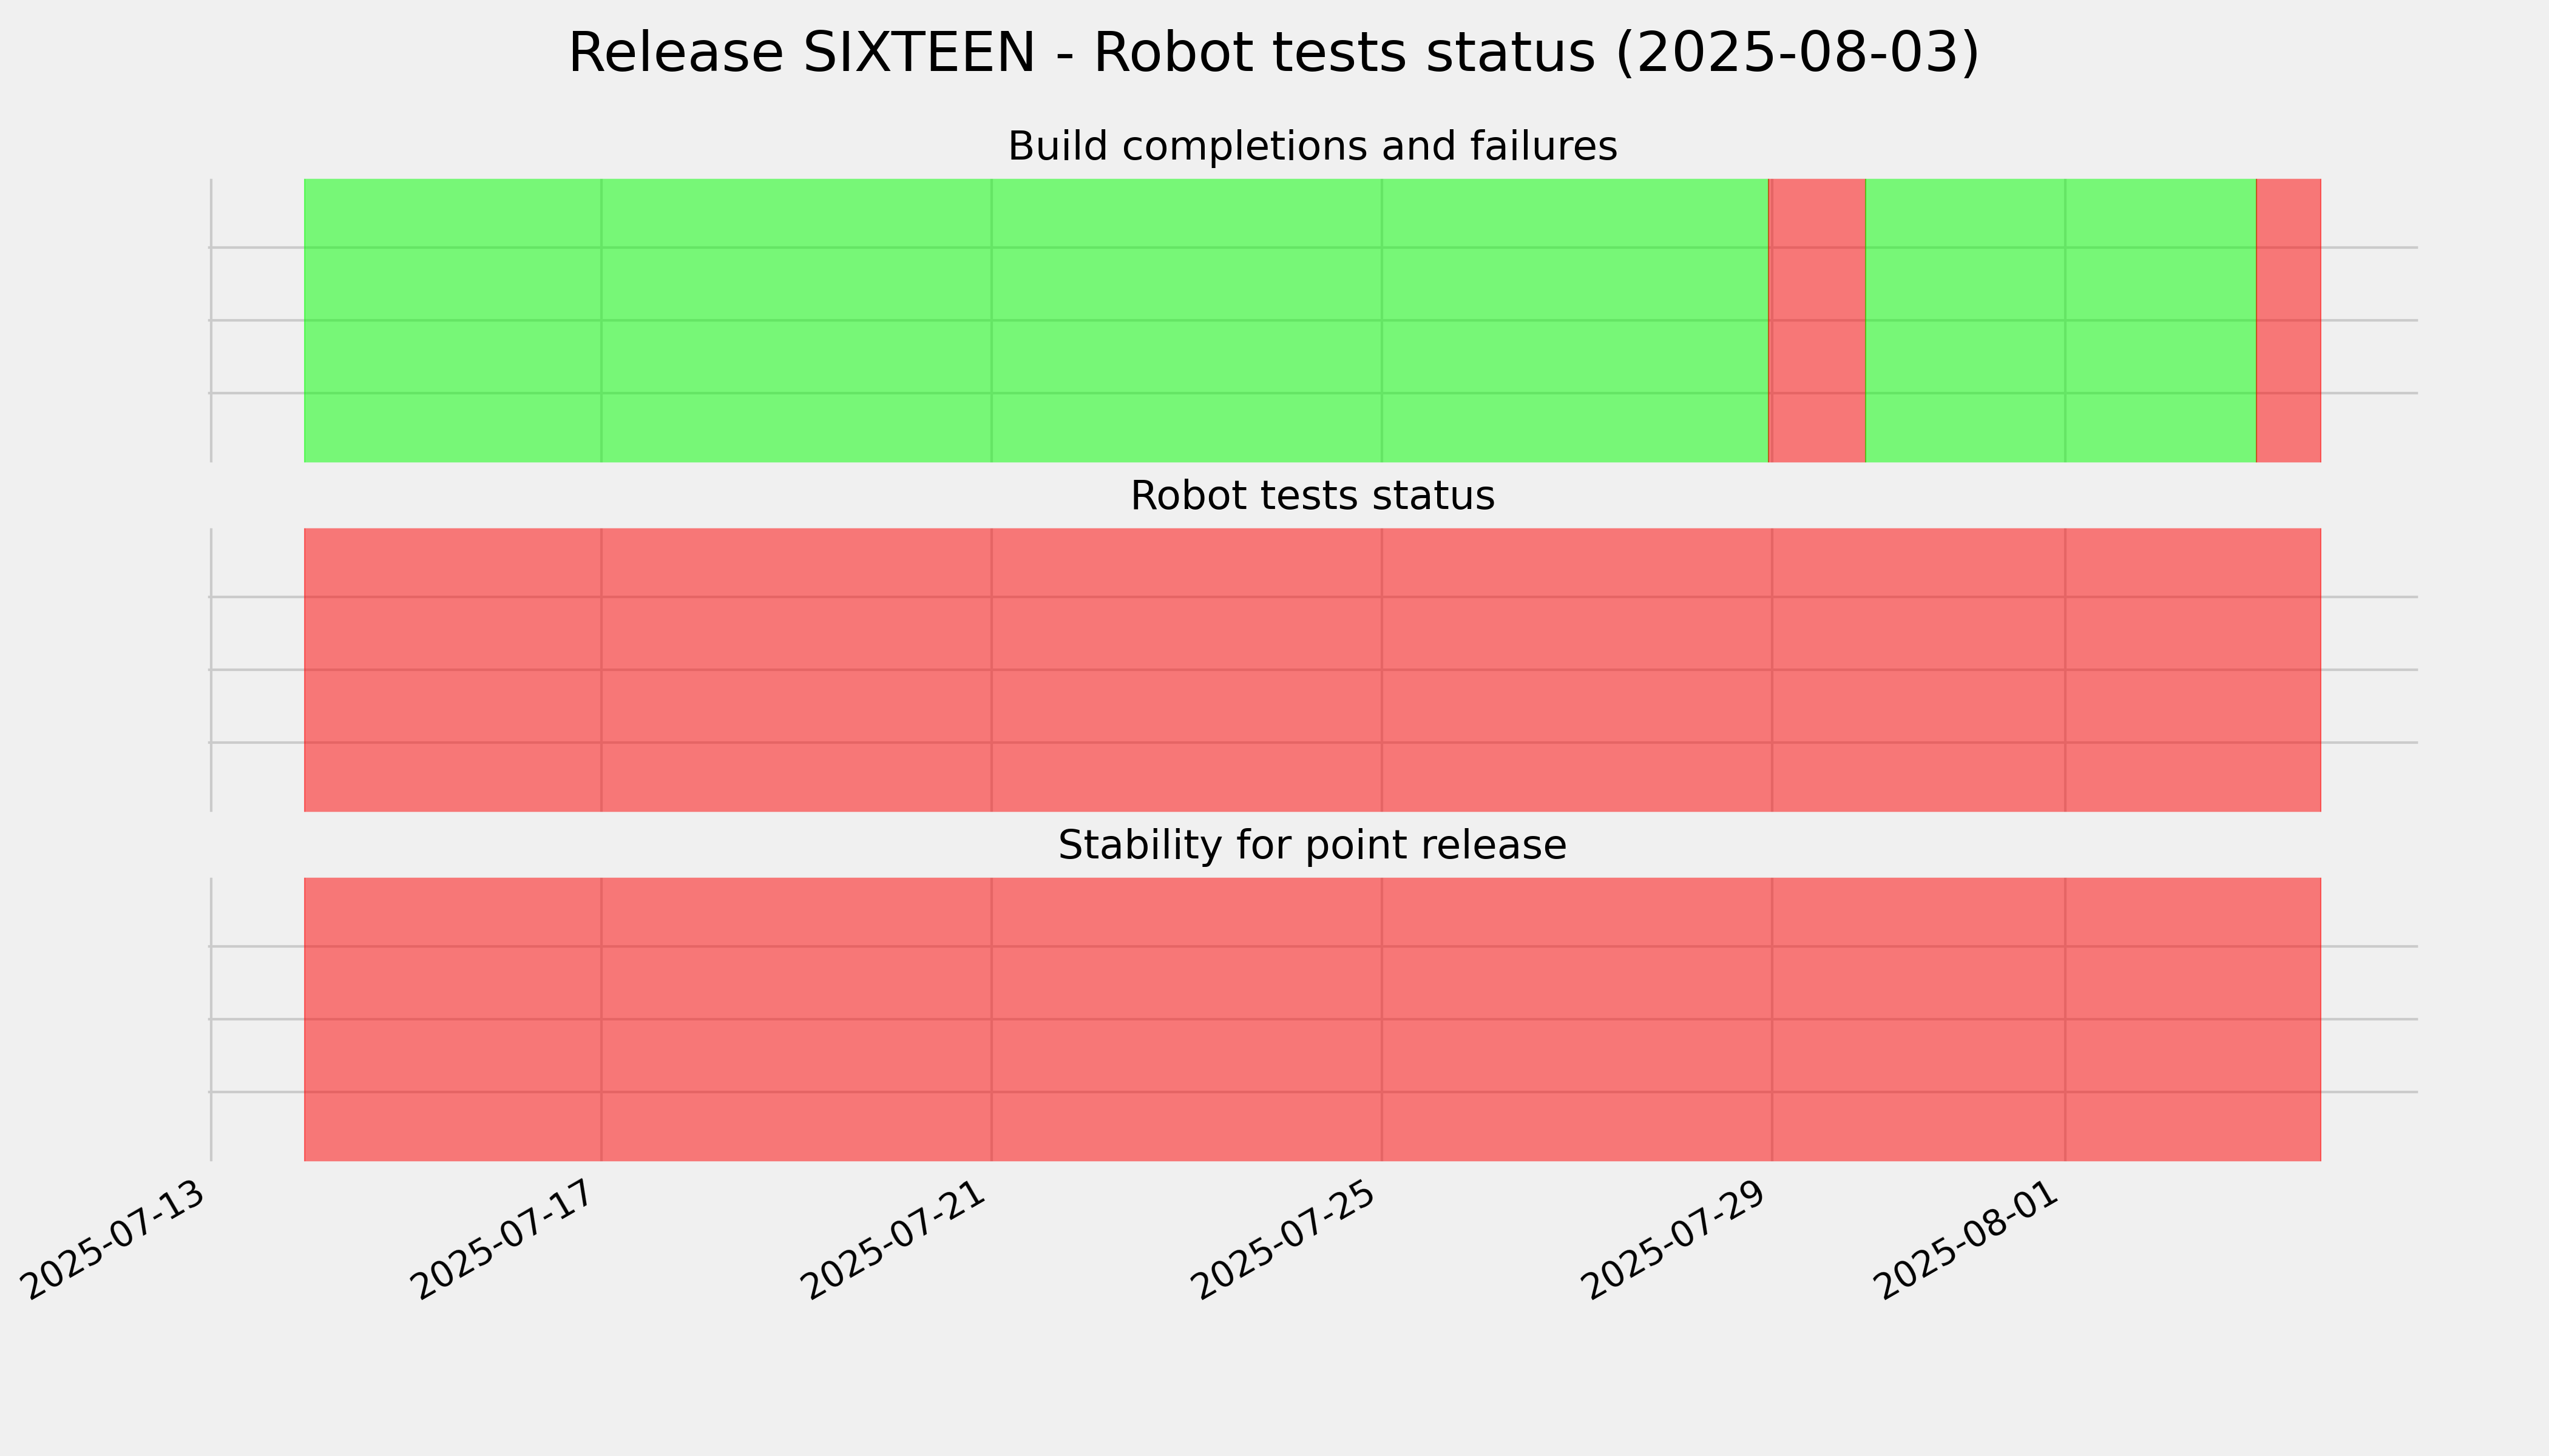2549x1456 pixels.
Task: Click the empty gap left of the green build band
Action: [258, 320]
